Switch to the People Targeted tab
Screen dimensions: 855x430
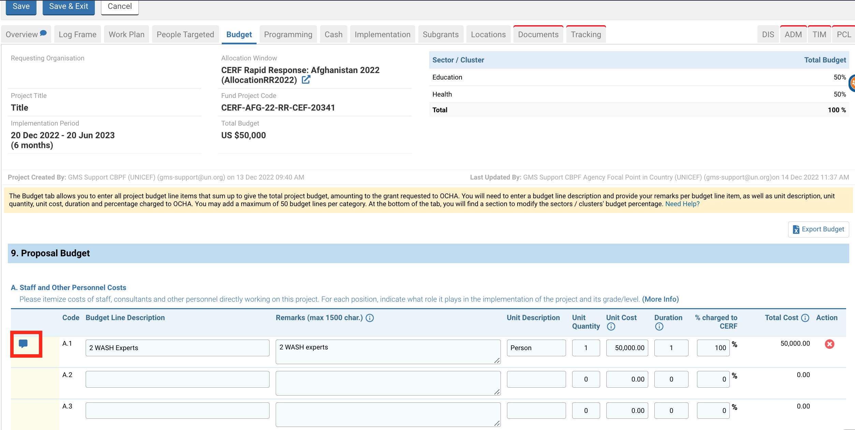click(185, 34)
